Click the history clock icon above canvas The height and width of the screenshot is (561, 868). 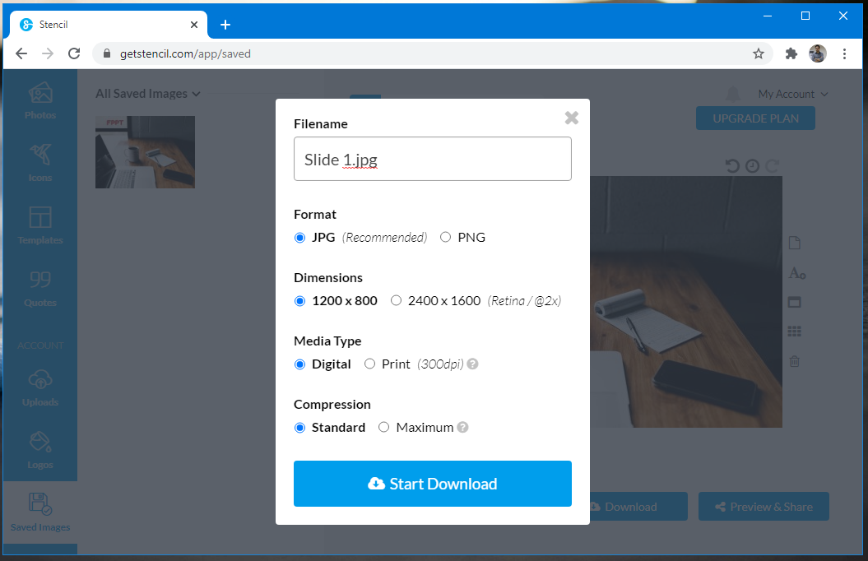click(x=752, y=165)
